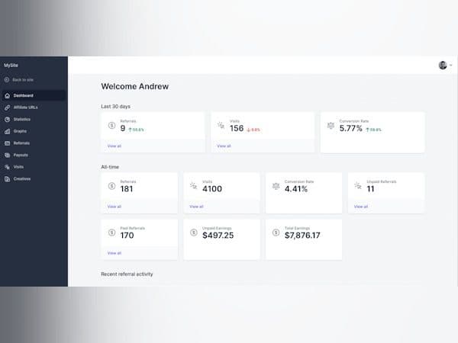Open the Dashboard menu item
Viewport: 458px width, 343px height.
click(x=34, y=96)
